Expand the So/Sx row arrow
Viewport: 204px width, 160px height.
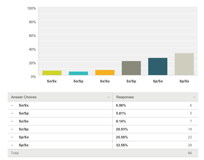(12, 105)
